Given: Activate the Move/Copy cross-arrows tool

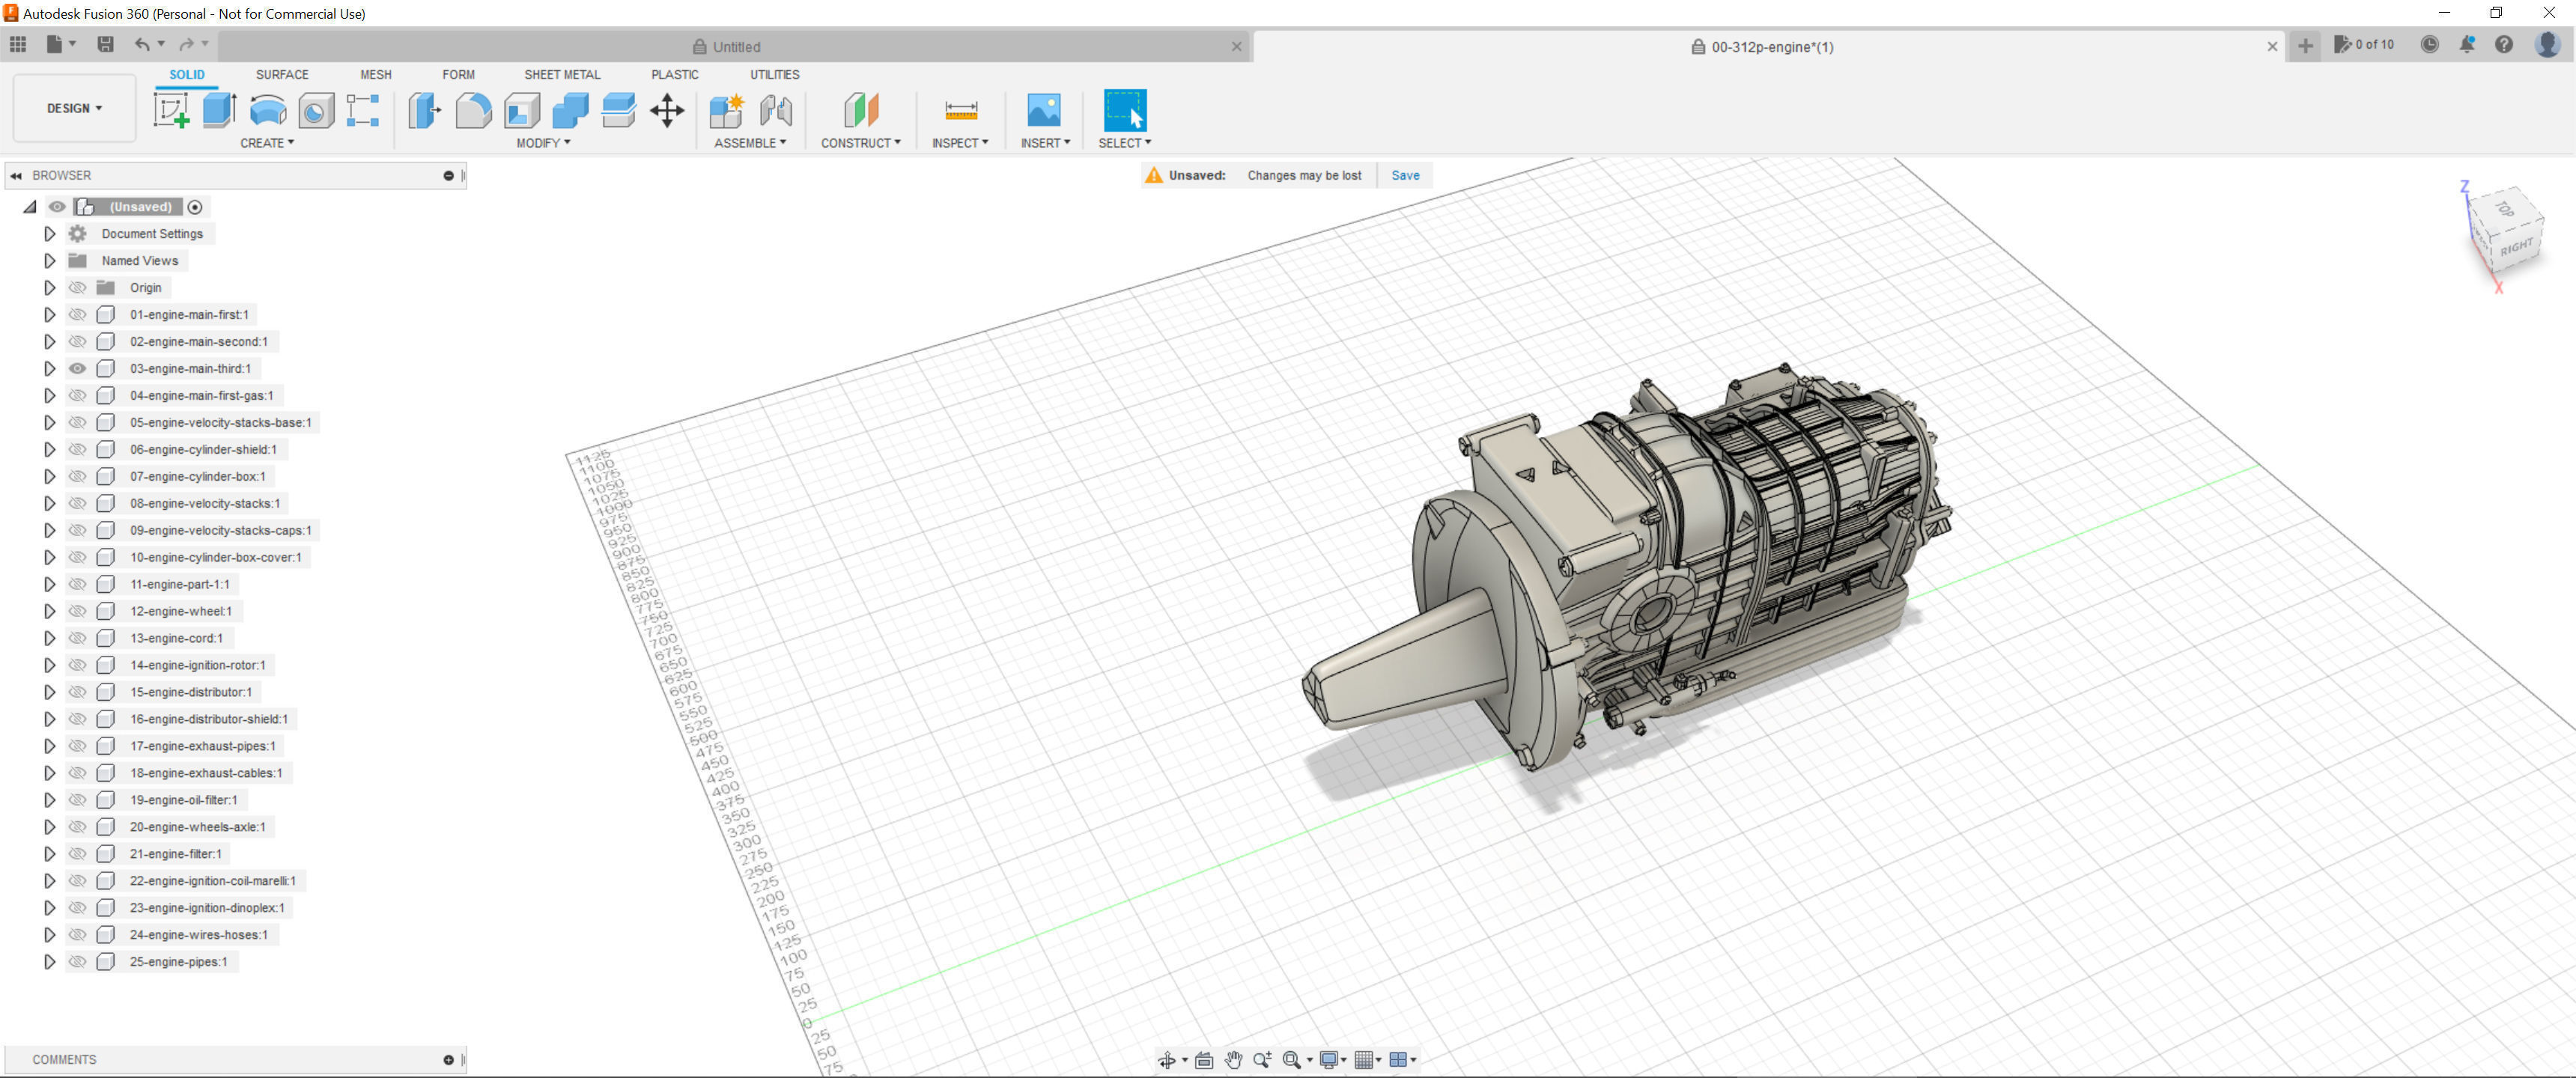Looking at the screenshot, I should coord(667,110).
